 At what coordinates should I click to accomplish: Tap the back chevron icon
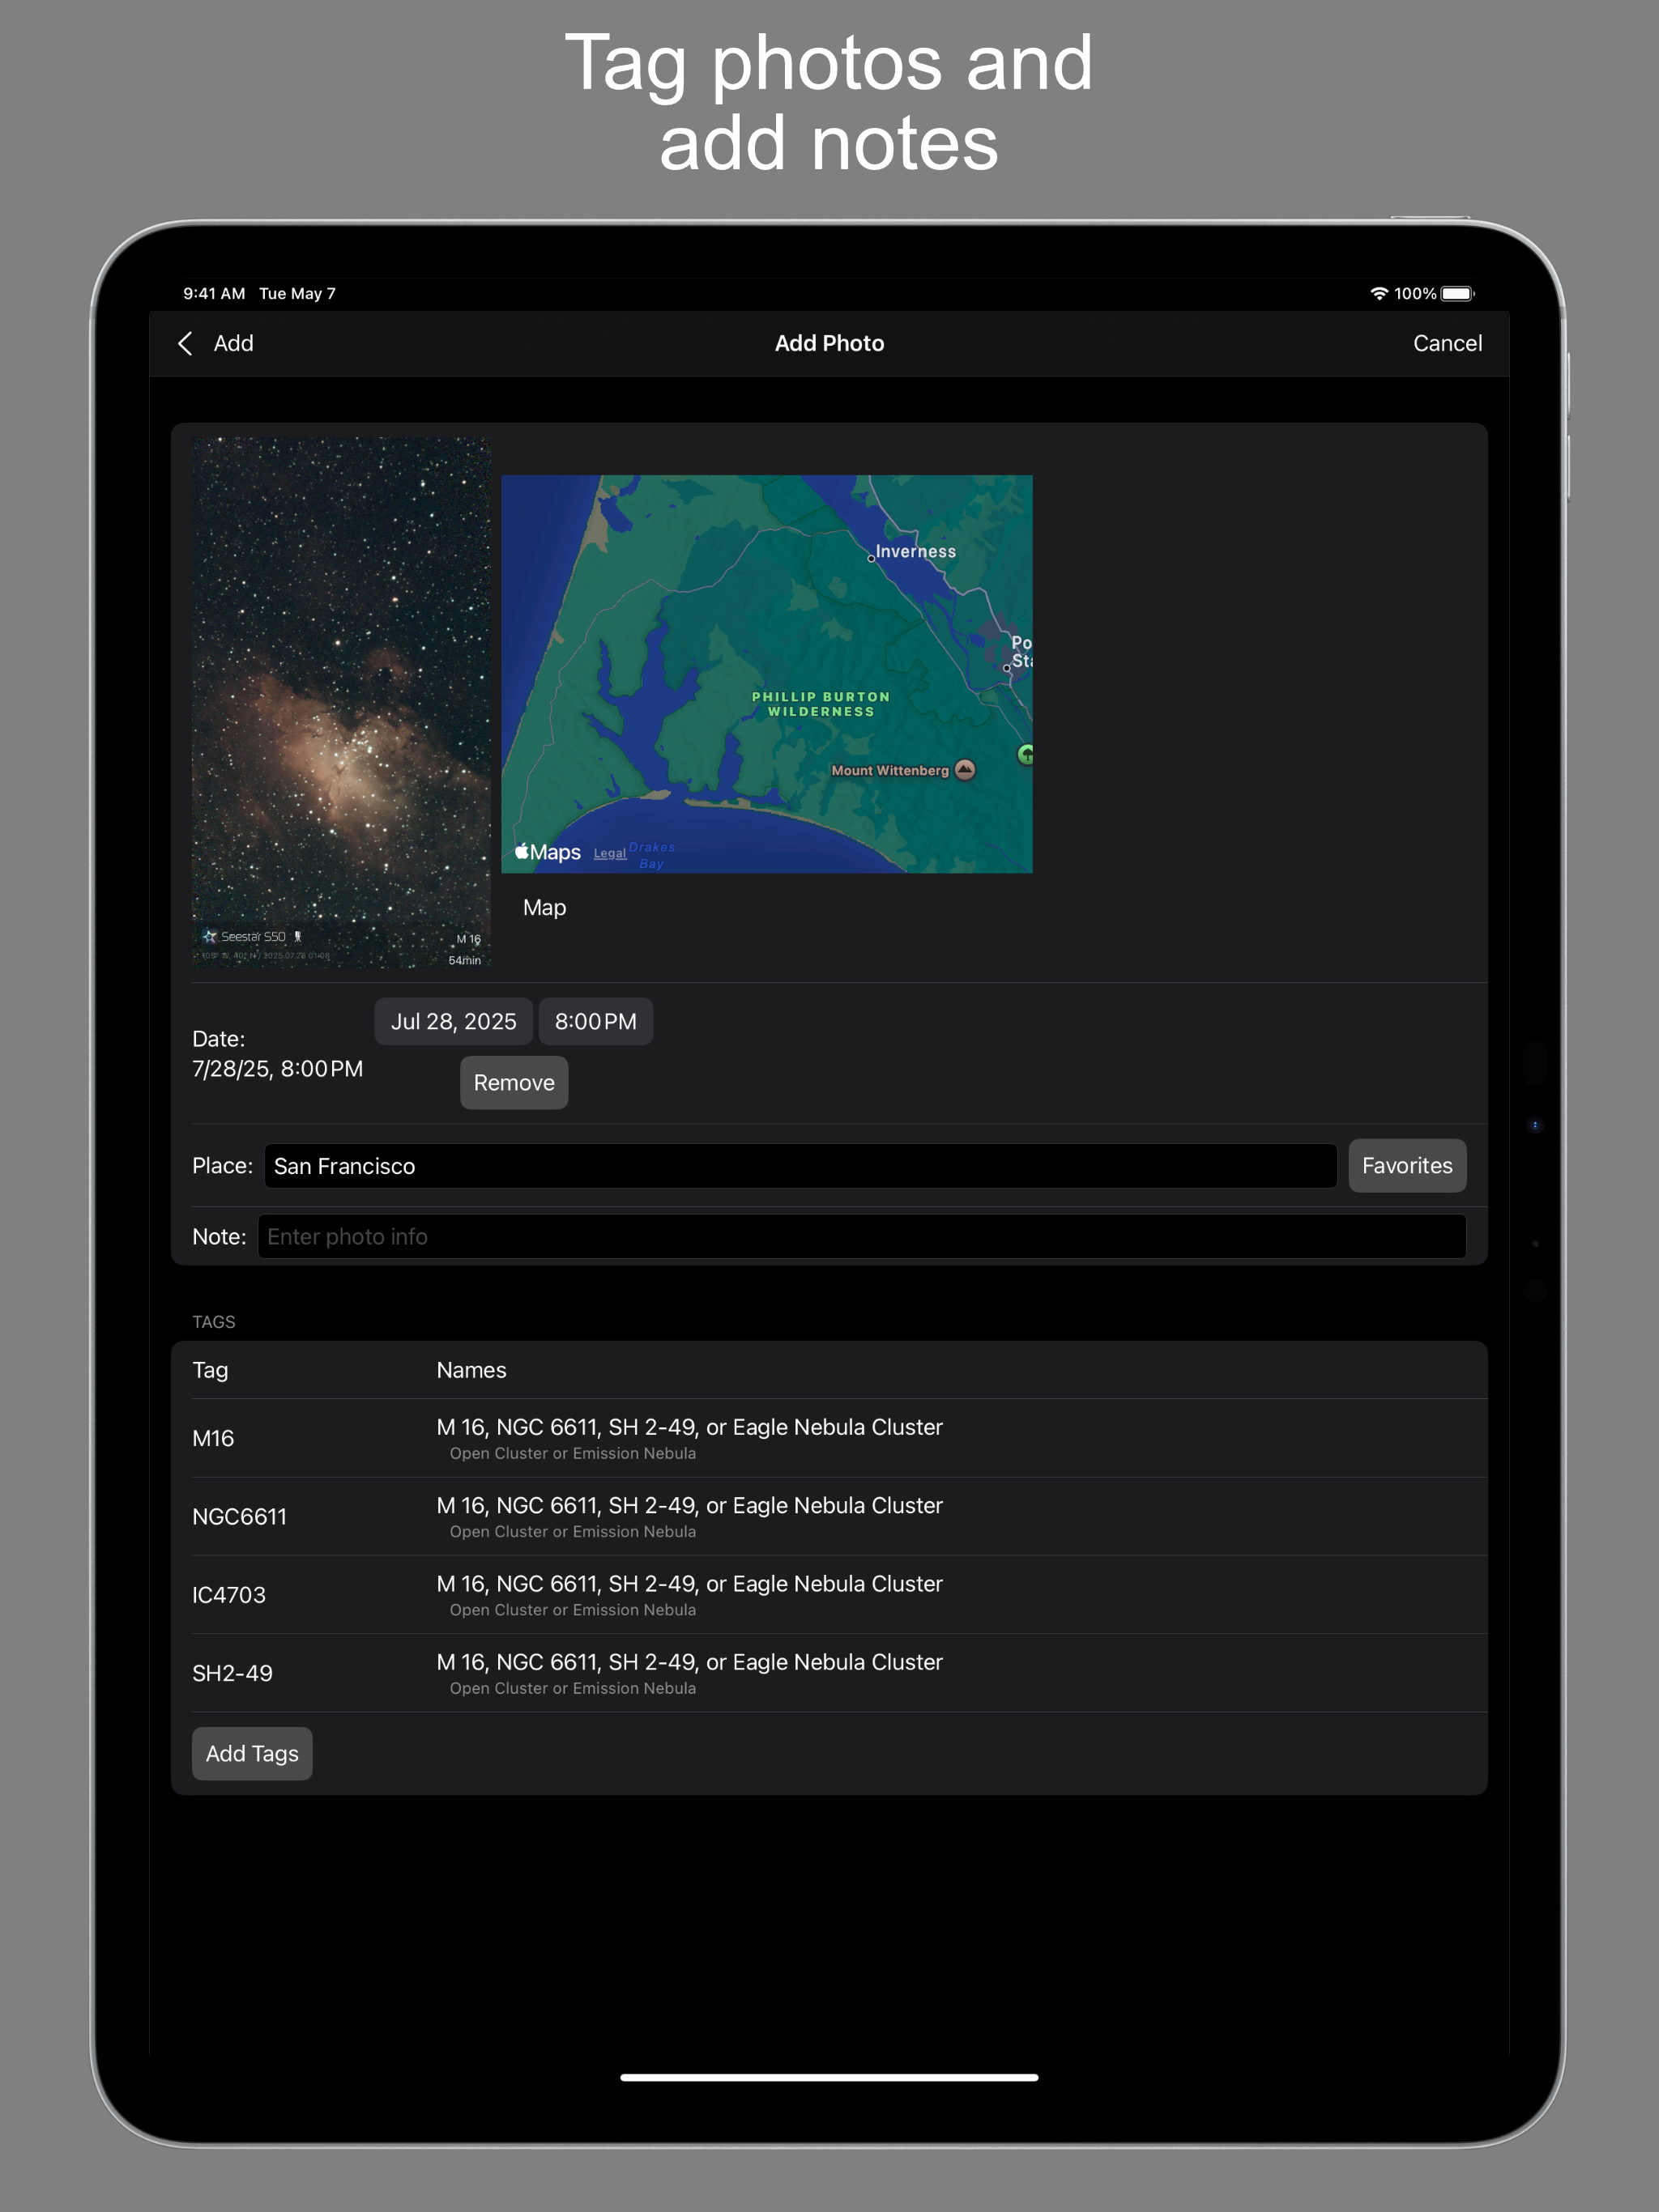pos(186,343)
